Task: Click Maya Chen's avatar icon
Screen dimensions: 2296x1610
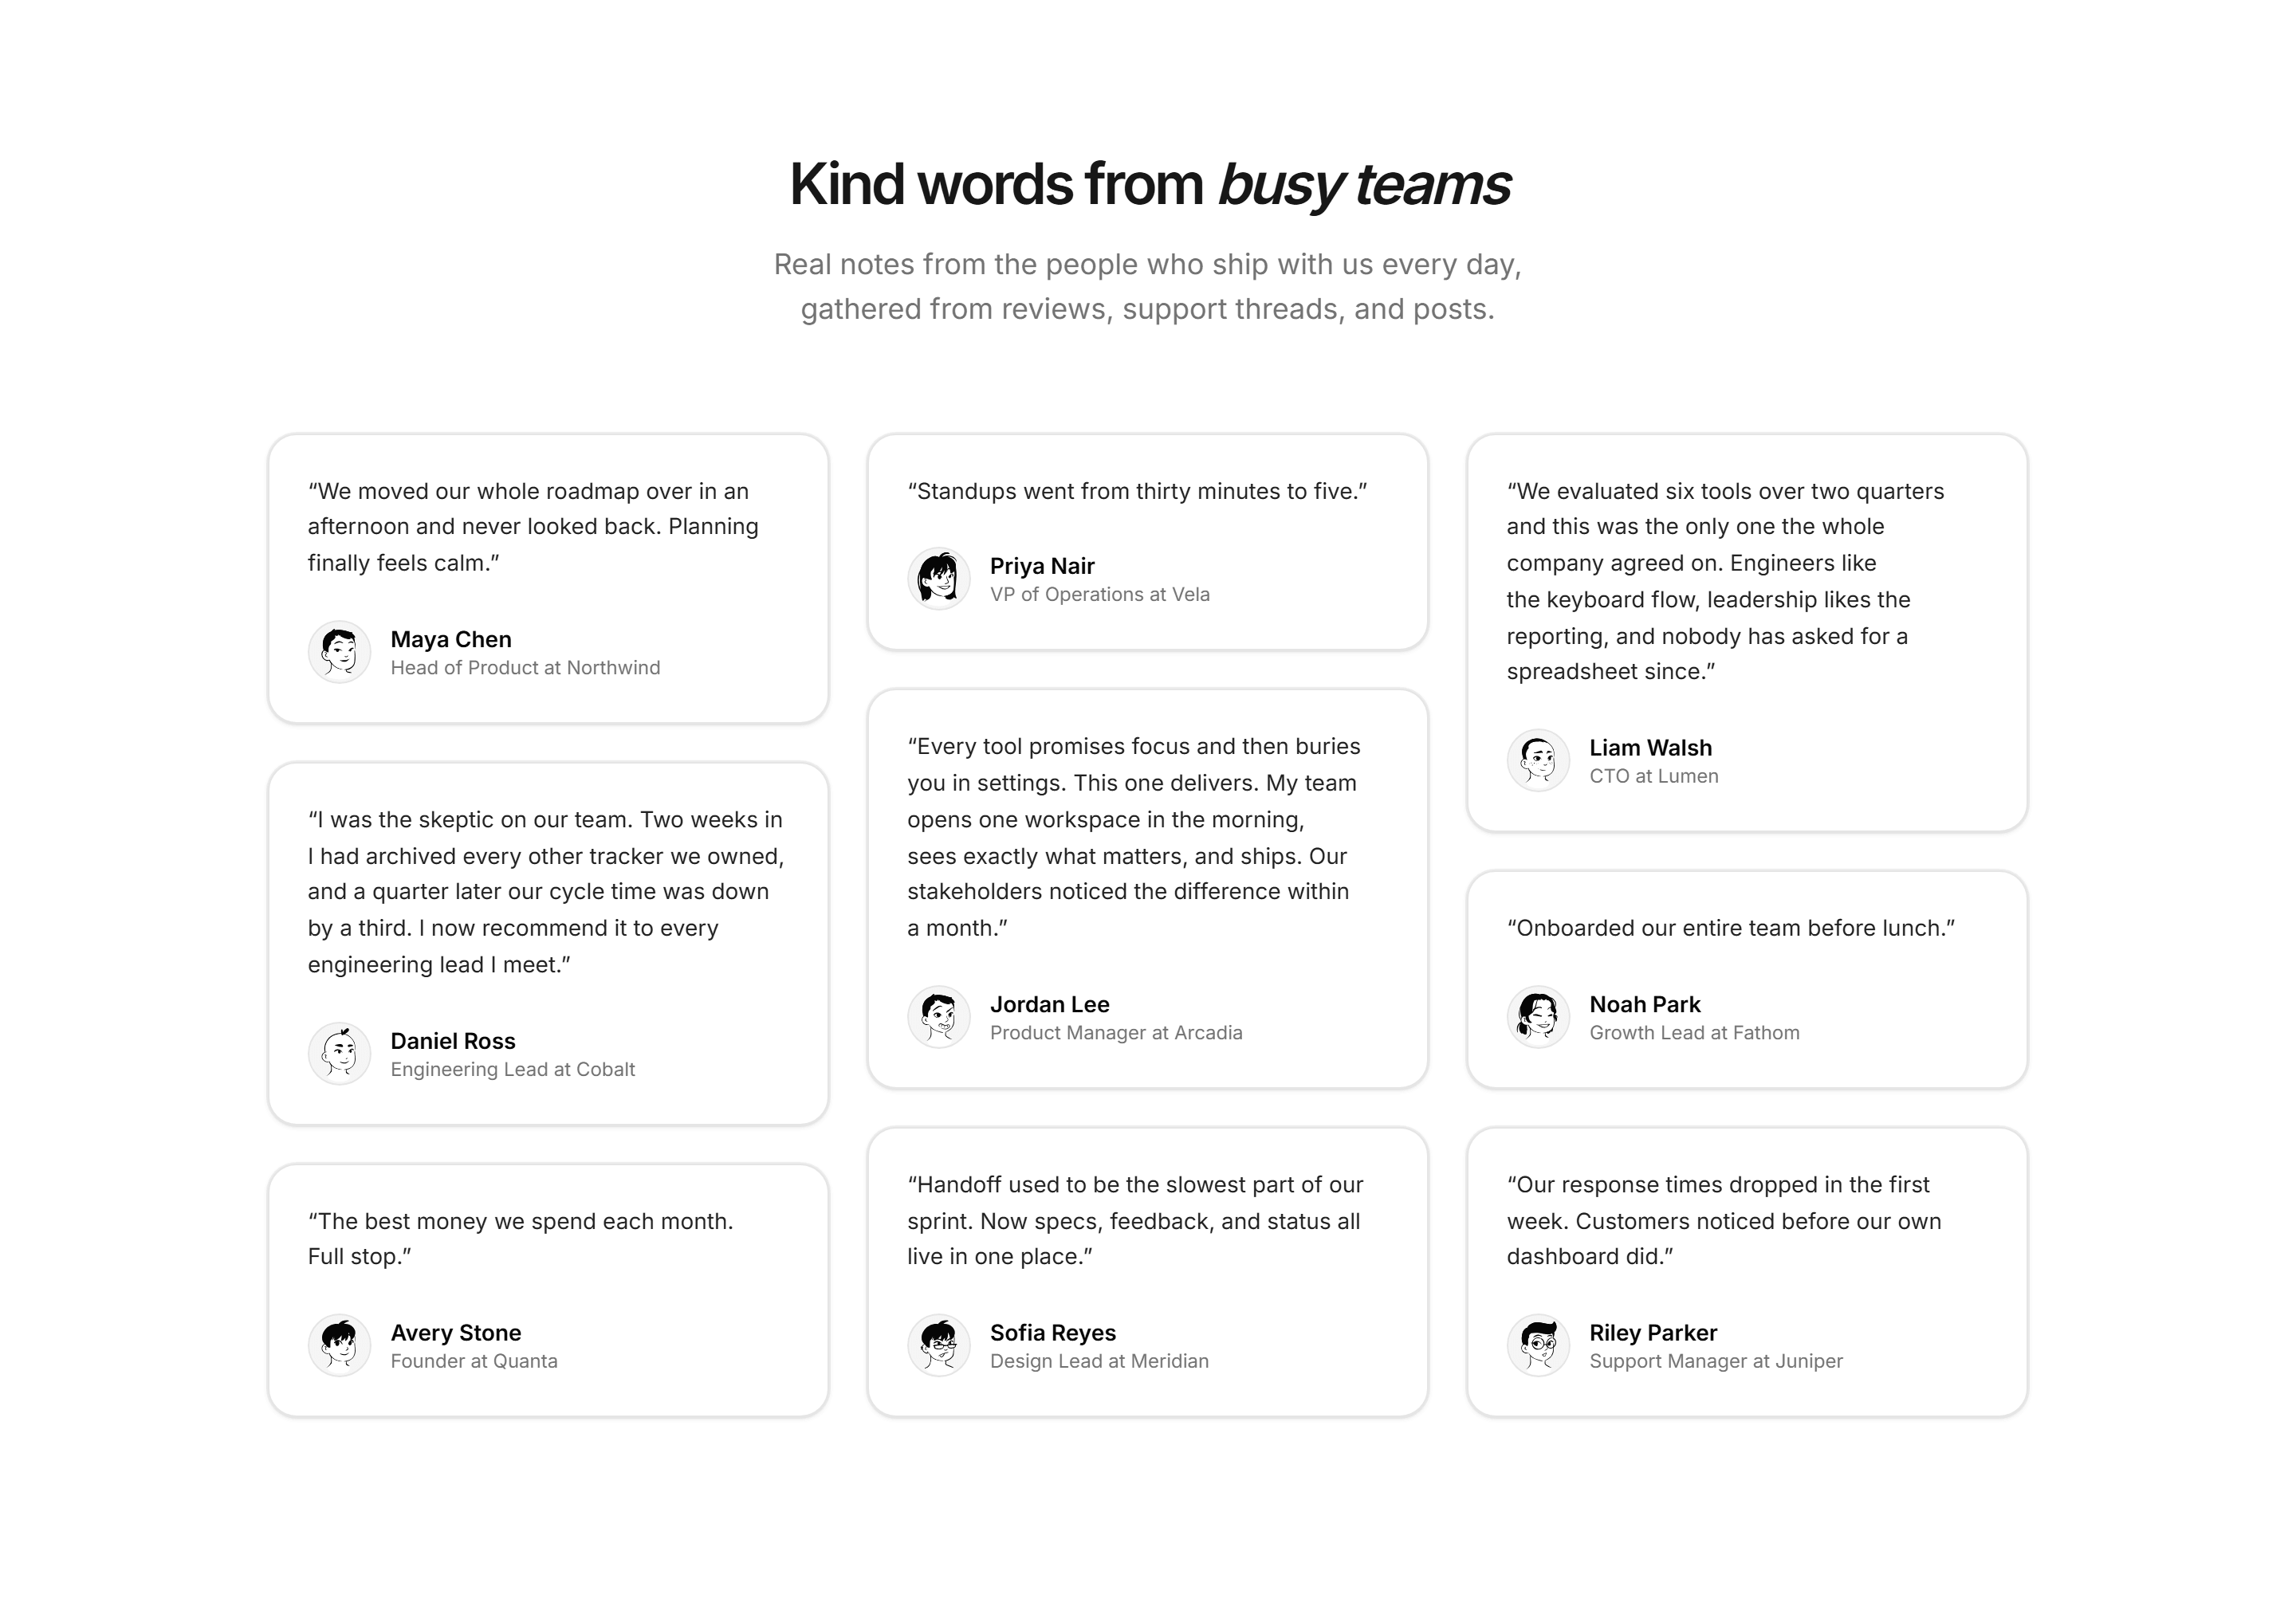Action: tap(339, 652)
